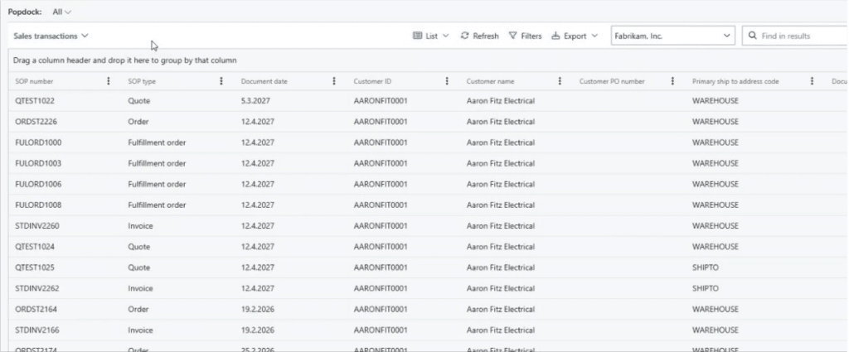This screenshot has height=352, width=849.
Task: Sort by the Customer ID column header
Action: click(372, 81)
